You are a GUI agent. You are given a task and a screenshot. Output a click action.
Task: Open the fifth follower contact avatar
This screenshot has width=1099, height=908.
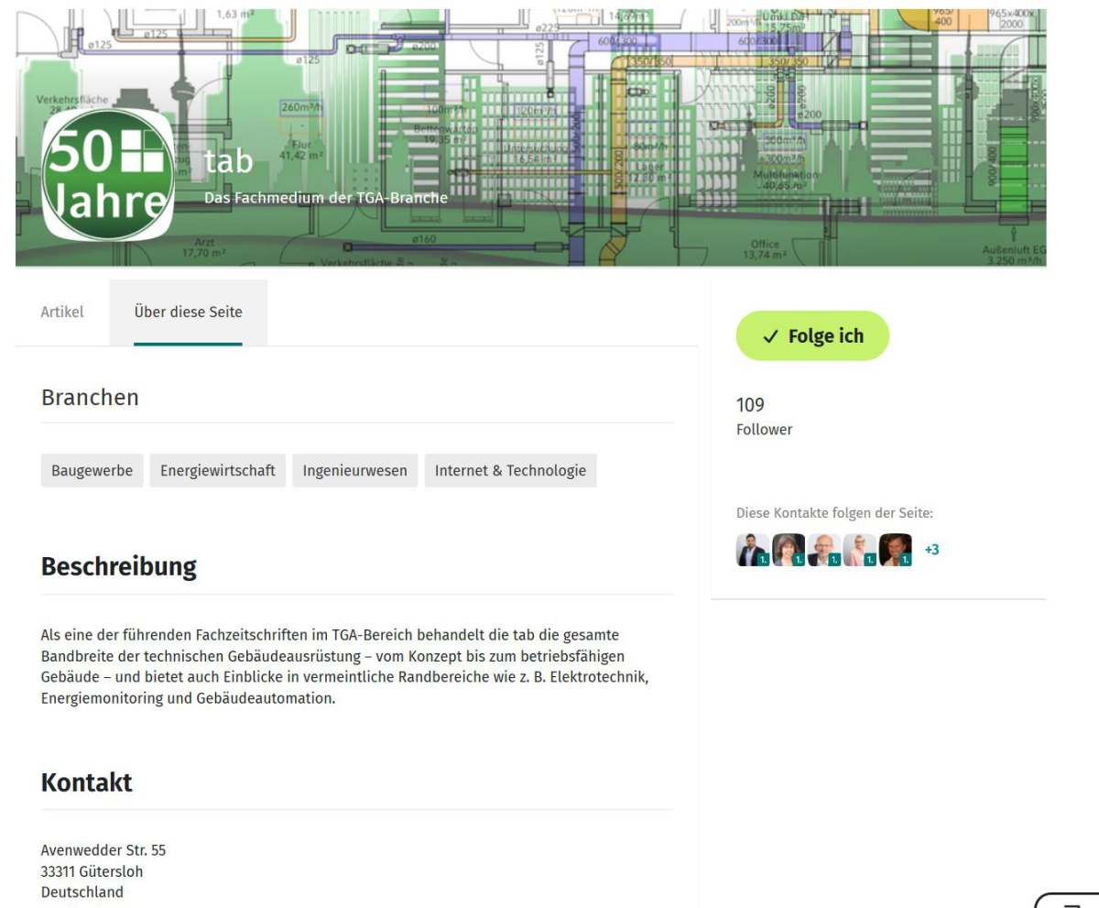pos(896,550)
